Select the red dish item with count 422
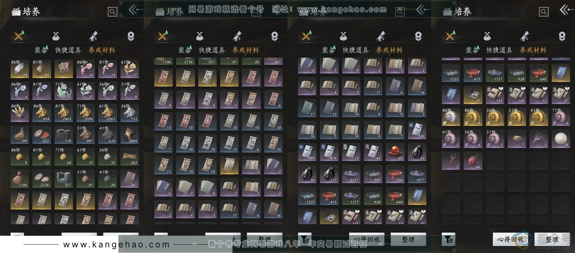 (42, 135)
